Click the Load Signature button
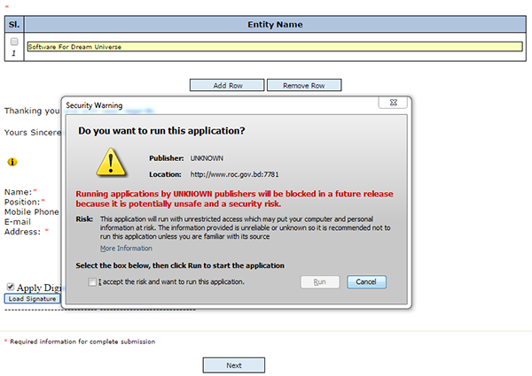The width and height of the screenshot is (532, 376). pyautogui.click(x=33, y=299)
